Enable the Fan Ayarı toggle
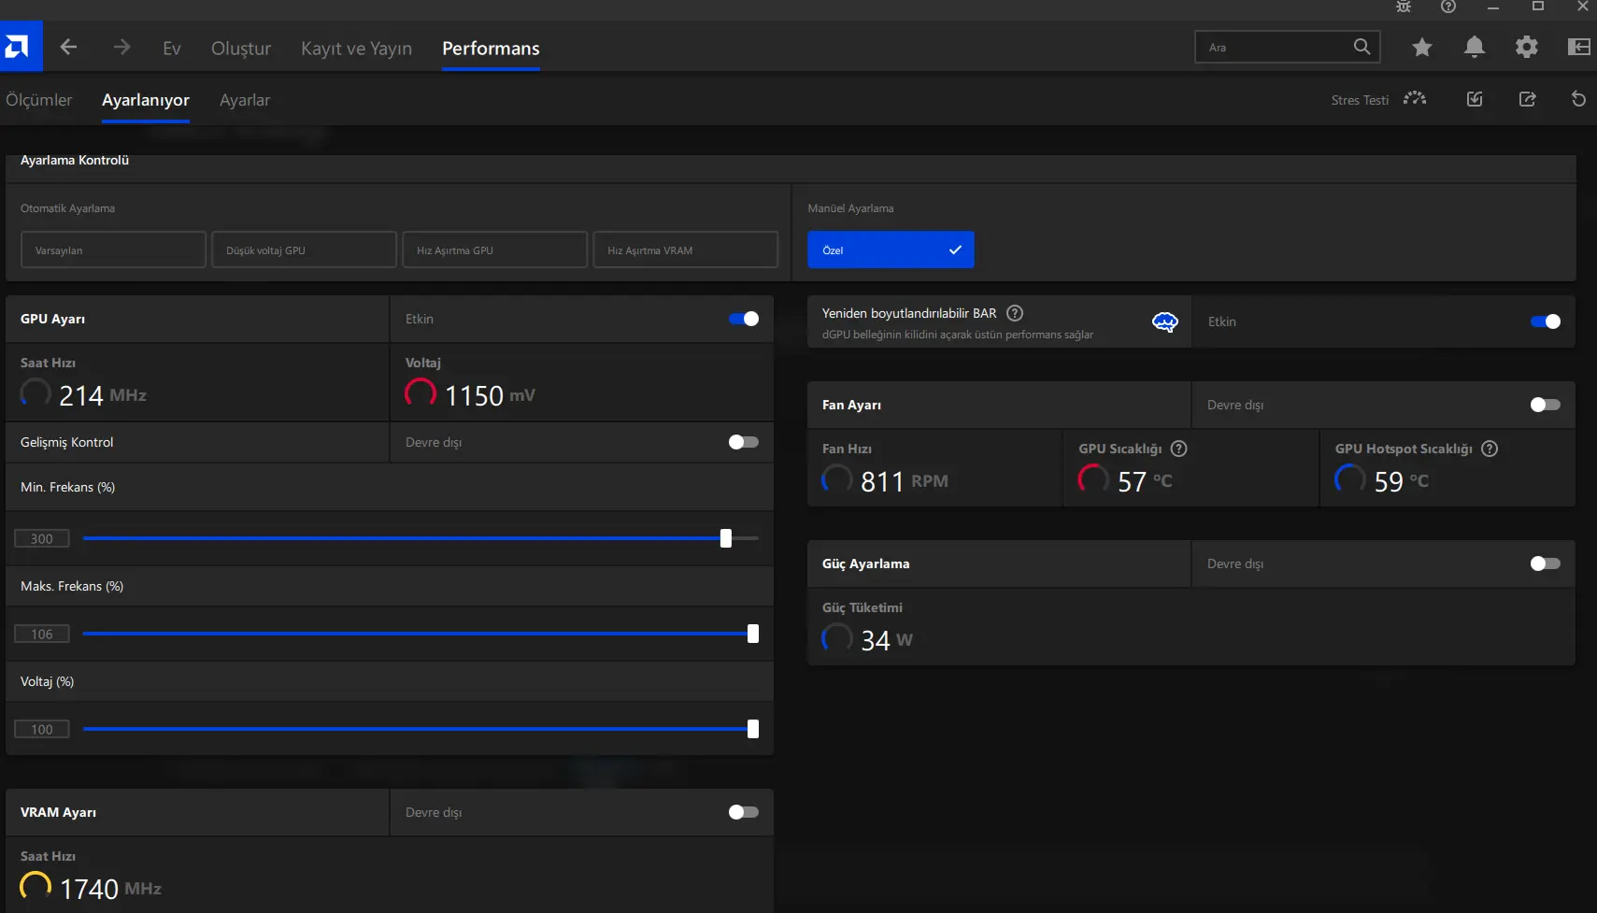Image resolution: width=1597 pixels, height=913 pixels. pos(1546,405)
